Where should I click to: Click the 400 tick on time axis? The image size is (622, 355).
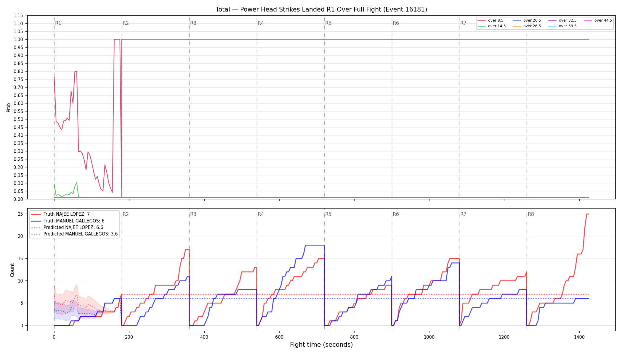coord(204,337)
